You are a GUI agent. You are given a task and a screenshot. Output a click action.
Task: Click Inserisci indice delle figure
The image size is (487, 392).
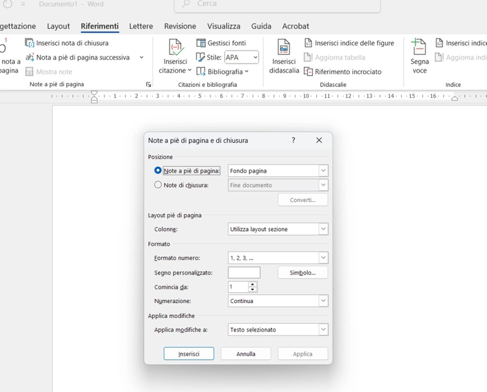click(349, 43)
